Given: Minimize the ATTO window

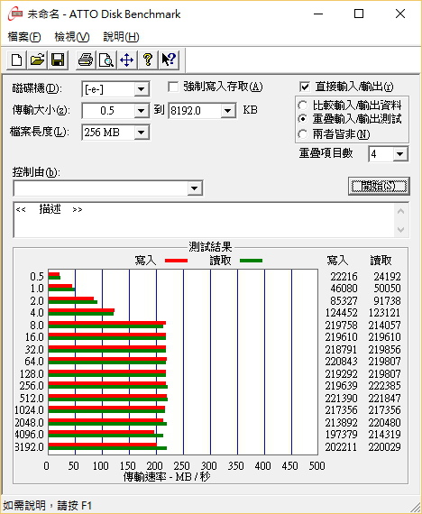Looking at the screenshot, I should coord(318,14).
